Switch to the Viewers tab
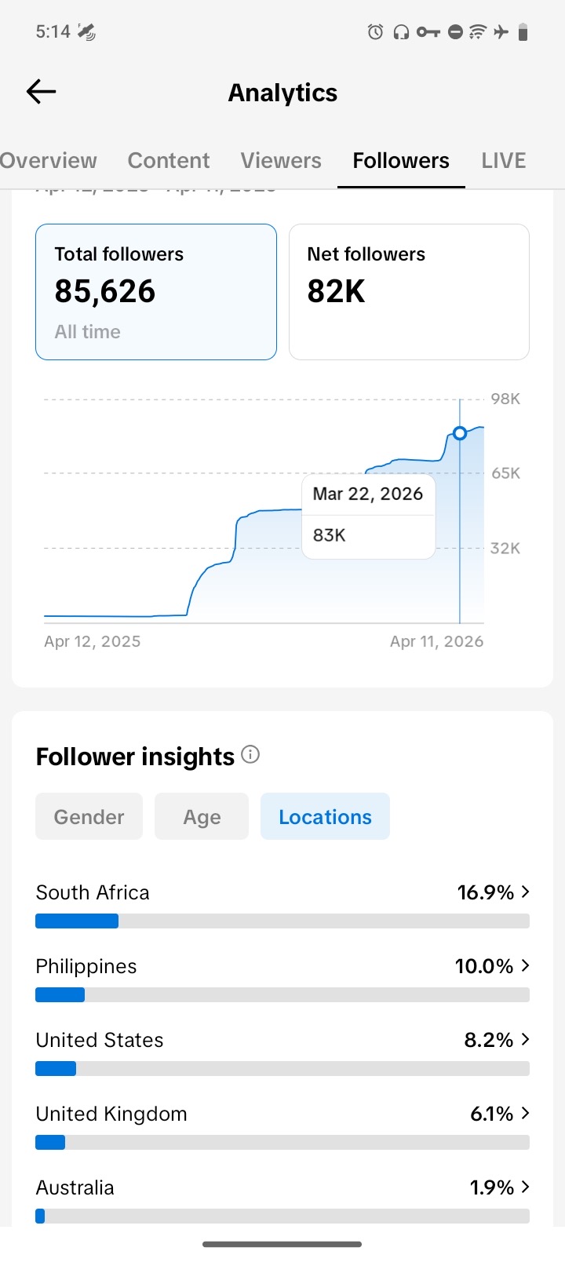 coord(281,161)
